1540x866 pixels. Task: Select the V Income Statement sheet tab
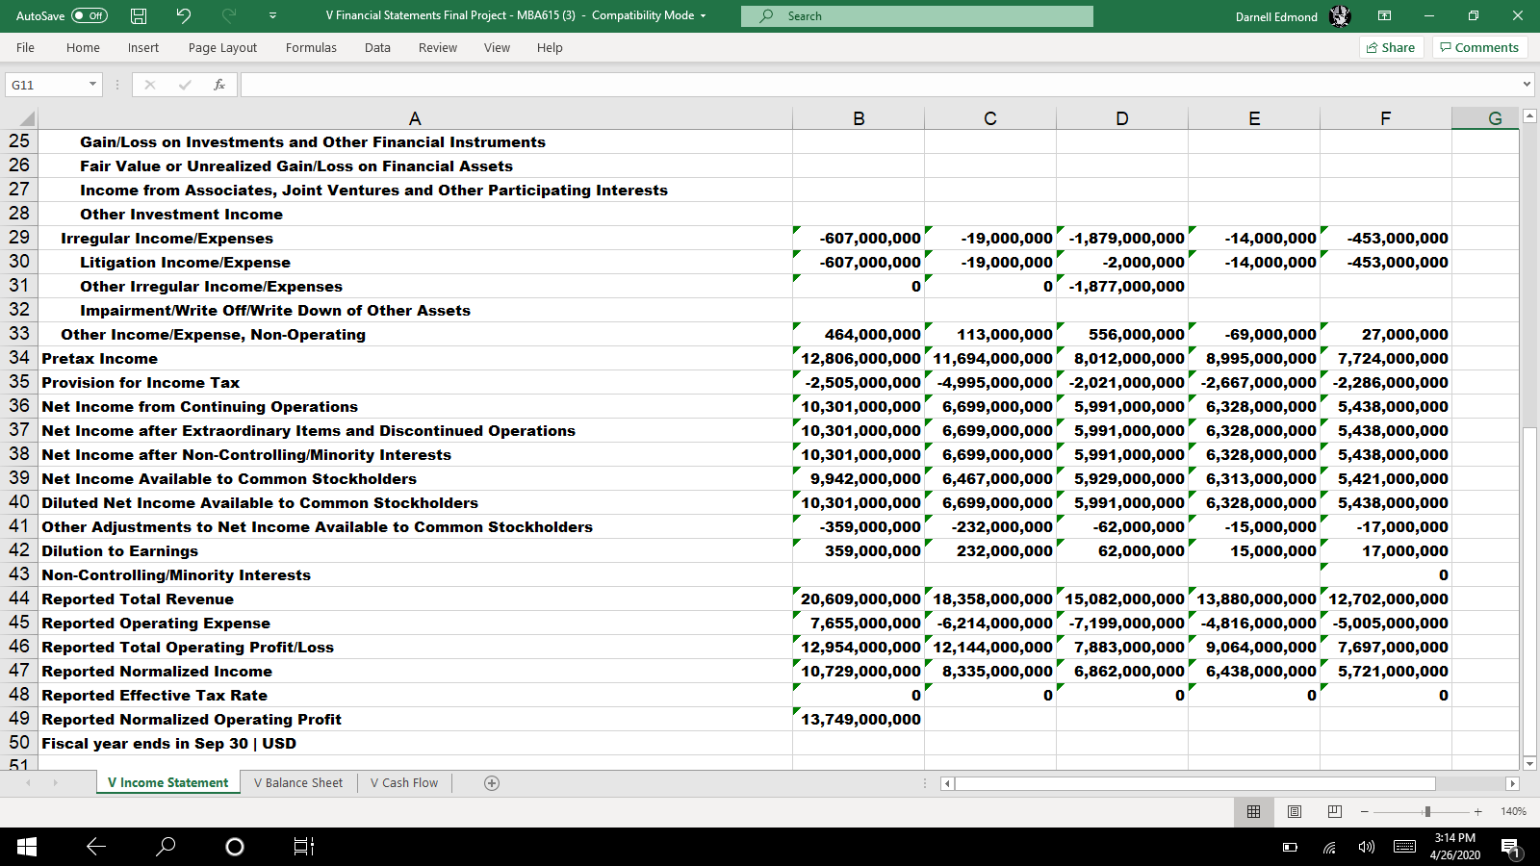pos(168,782)
